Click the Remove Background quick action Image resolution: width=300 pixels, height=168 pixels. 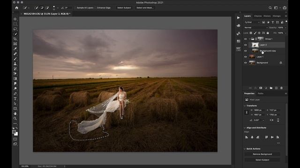click(262, 154)
